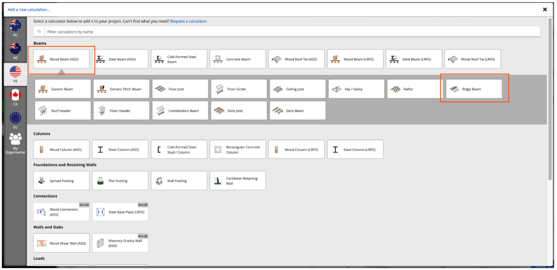Select the Wood Column (LRFD) calculator
The width and height of the screenshot is (557, 270).
(296, 149)
